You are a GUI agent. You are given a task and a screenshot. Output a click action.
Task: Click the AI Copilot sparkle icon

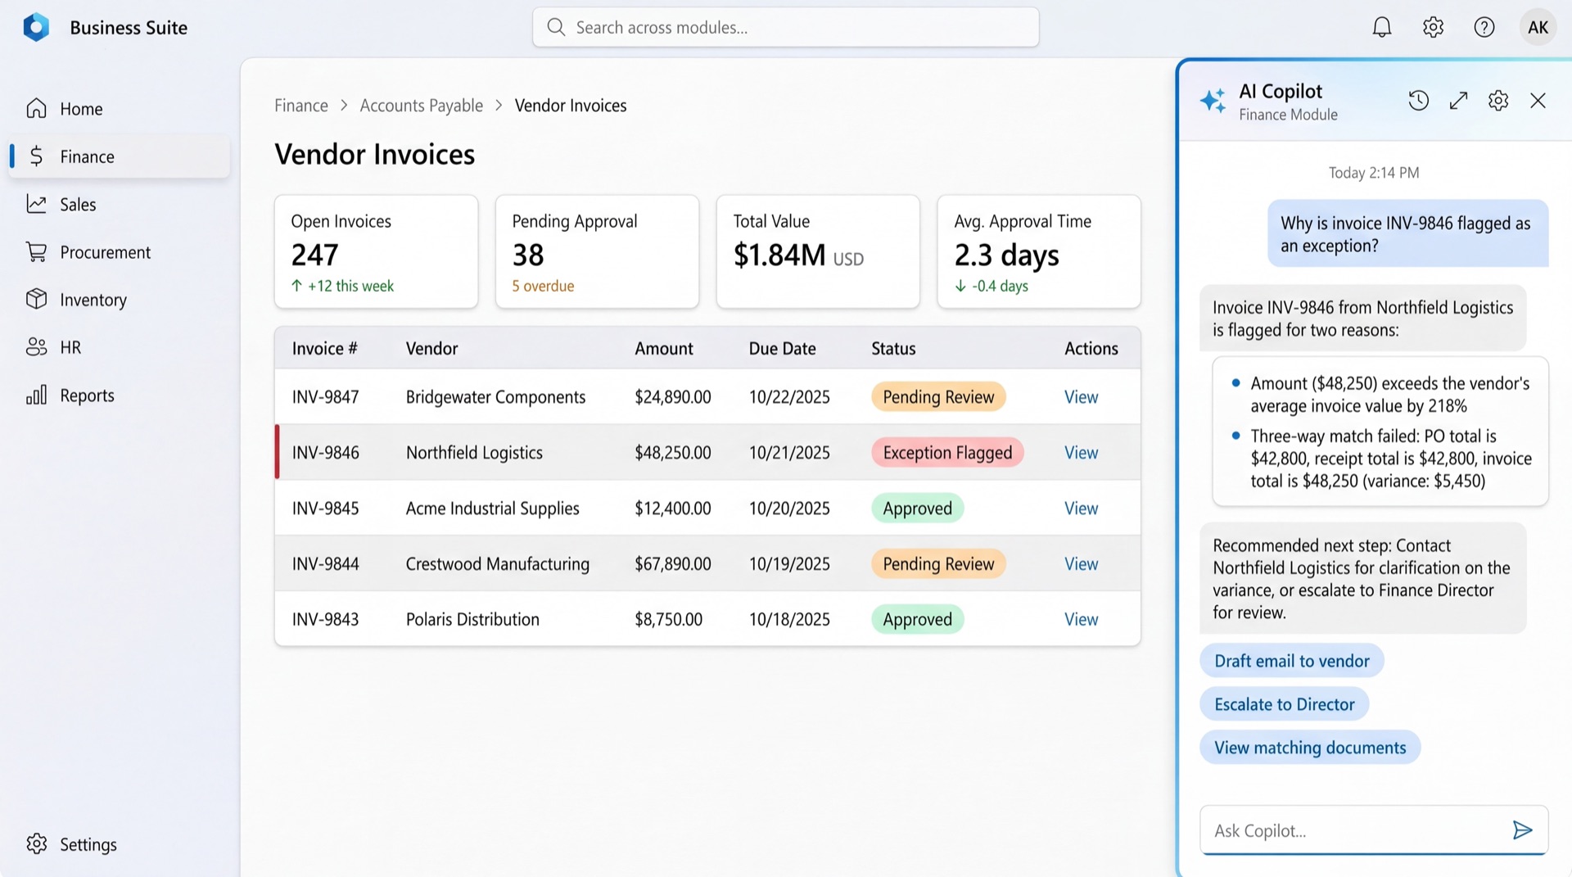point(1213,101)
